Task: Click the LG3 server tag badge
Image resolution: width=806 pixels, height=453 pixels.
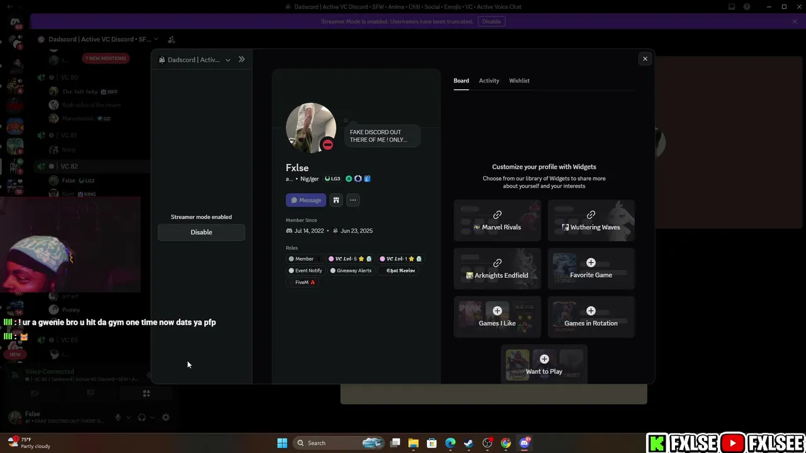Action: (x=332, y=179)
